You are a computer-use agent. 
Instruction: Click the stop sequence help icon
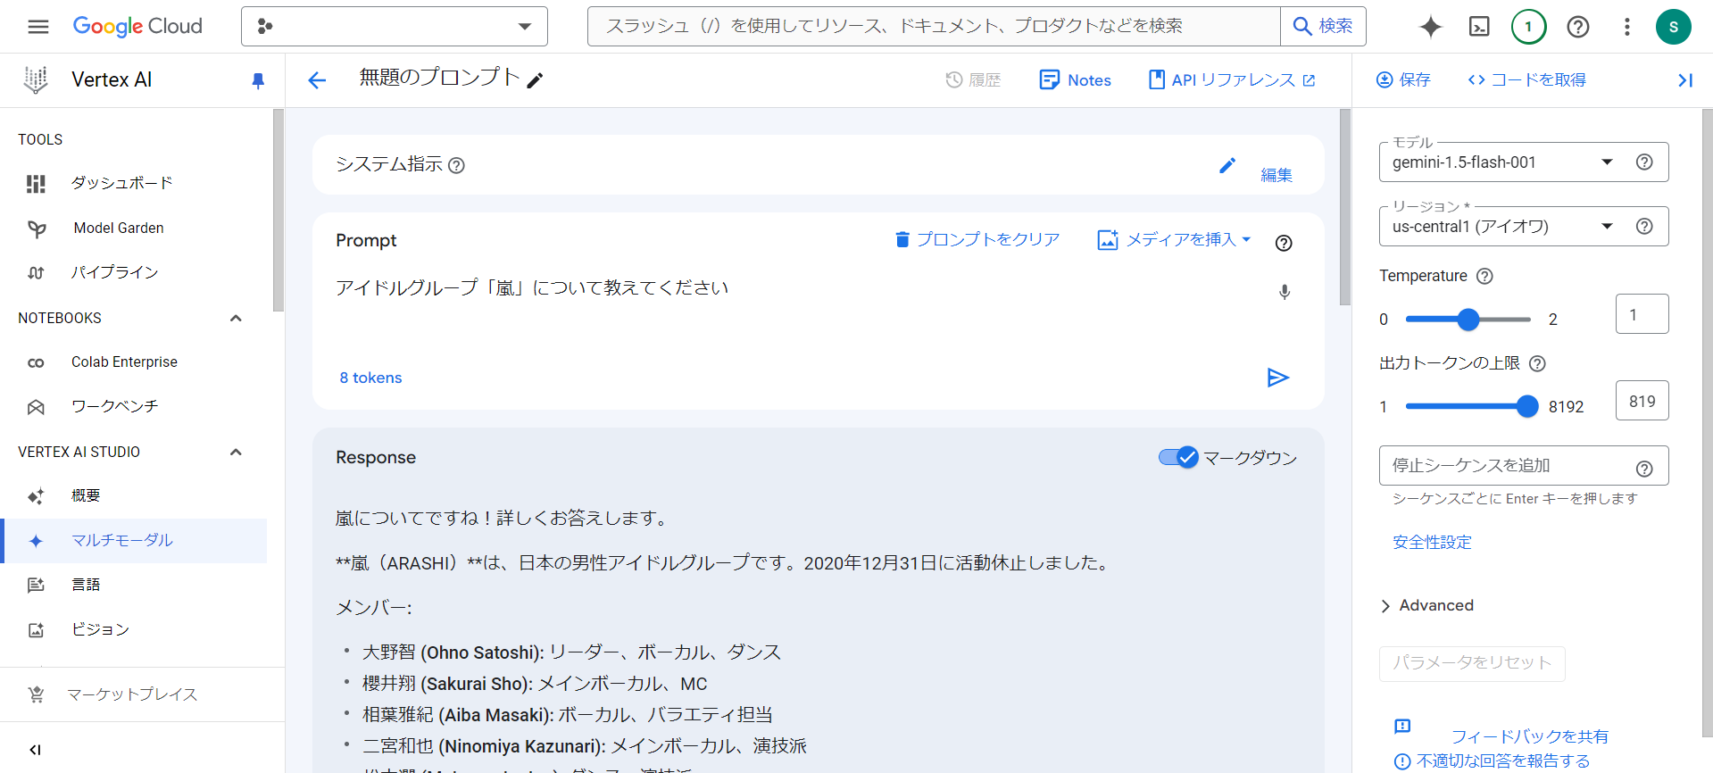[x=1644, y=469]
